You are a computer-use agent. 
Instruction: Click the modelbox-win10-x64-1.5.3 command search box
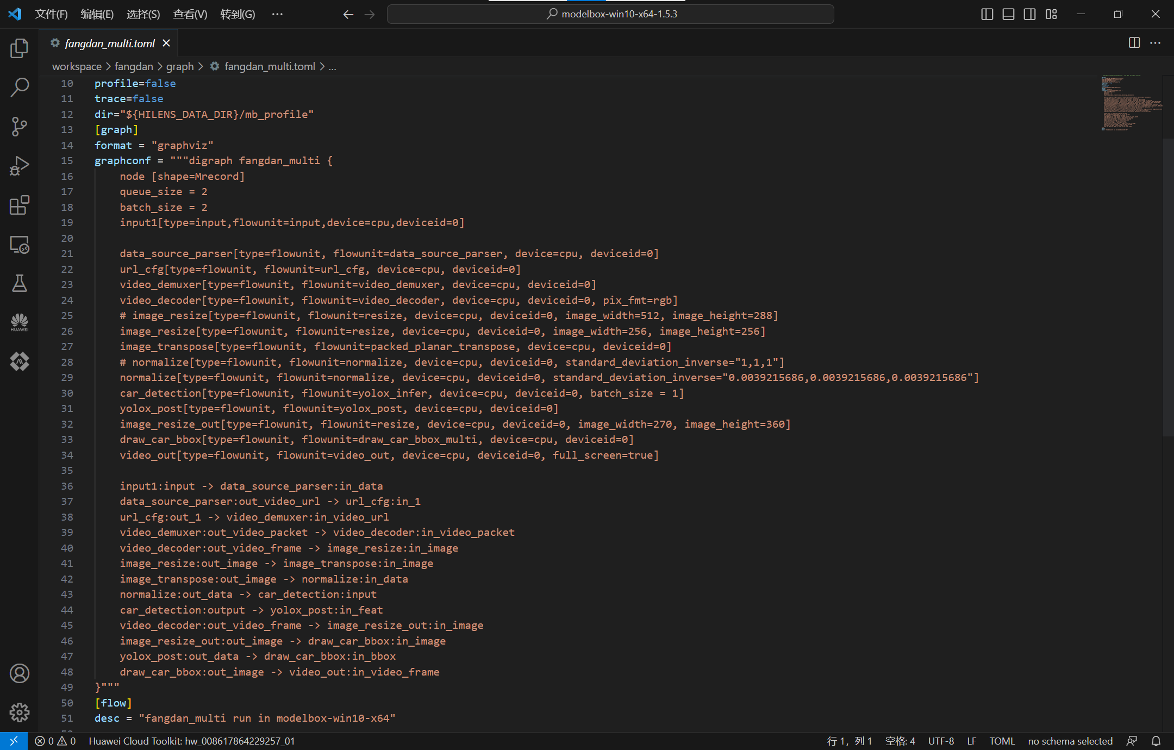610,14
